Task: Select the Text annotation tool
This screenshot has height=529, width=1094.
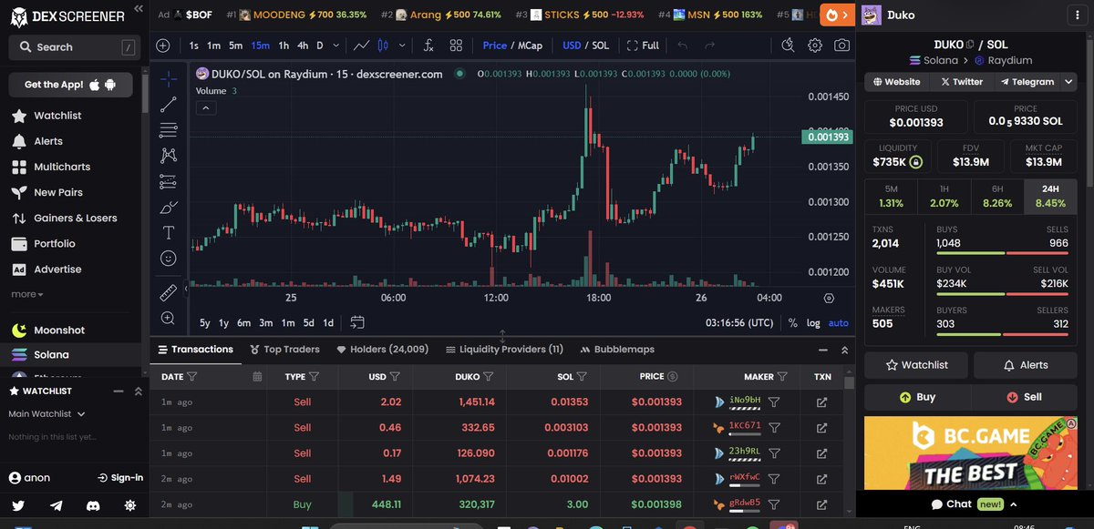Action: tap(168, 232)
